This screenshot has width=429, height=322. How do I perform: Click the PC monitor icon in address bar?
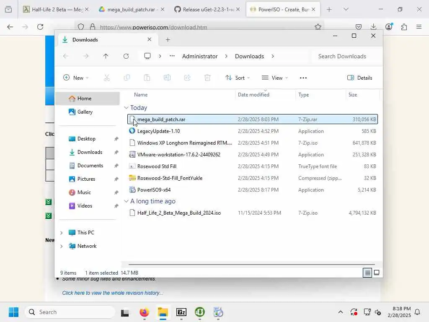(147, 56)
